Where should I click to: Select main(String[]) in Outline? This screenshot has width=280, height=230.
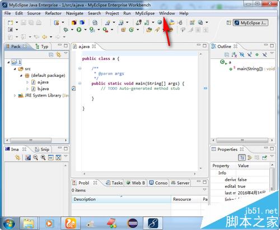click(x=252, y=69)
